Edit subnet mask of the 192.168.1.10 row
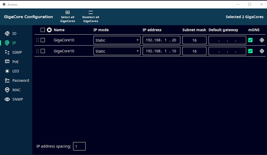Screen dimensions: 267x155 (194, 51)
